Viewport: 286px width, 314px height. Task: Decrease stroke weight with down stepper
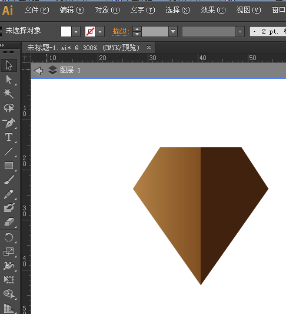click(x=137, y=34)
